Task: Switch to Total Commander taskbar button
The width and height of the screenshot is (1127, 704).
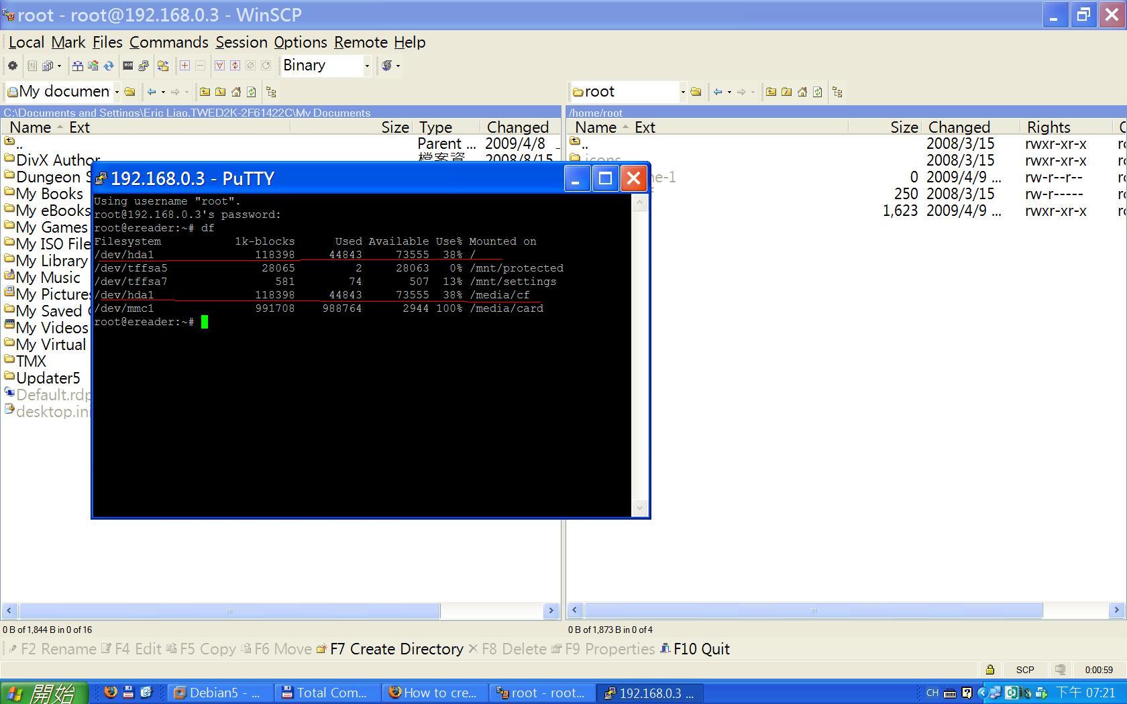Action: coord(328,693)
